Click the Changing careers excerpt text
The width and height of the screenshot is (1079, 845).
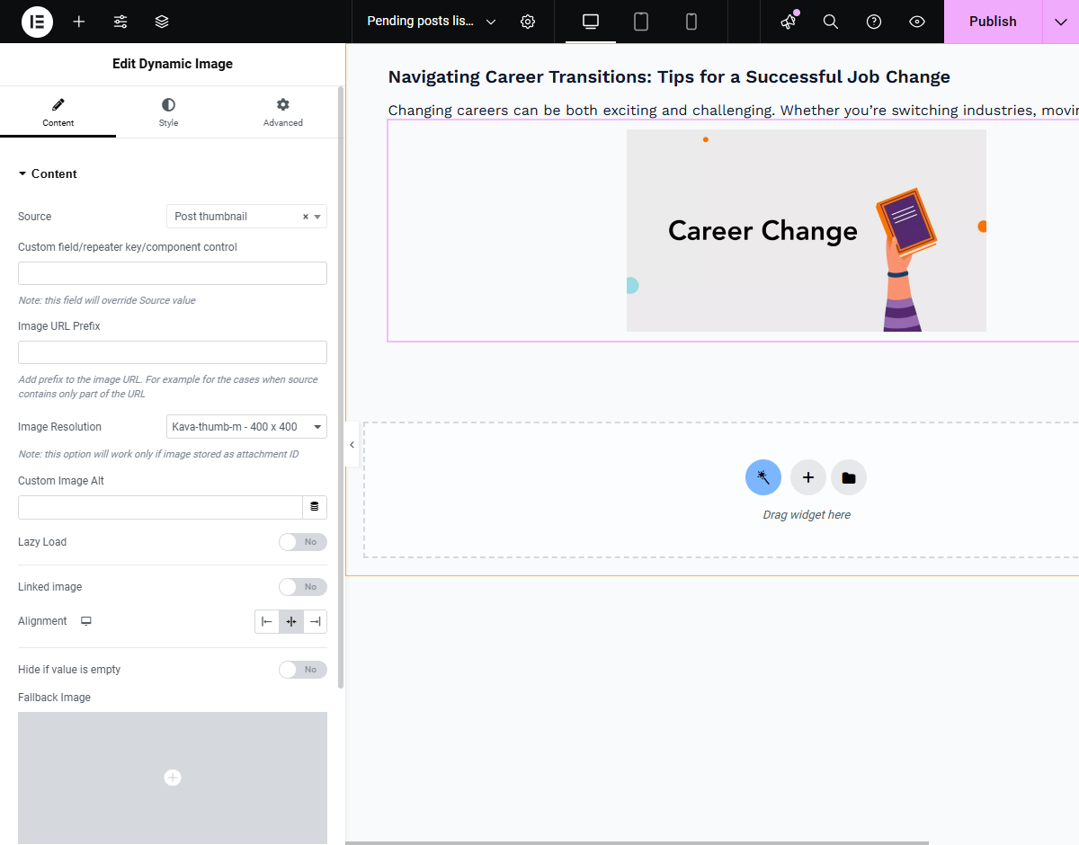click(x=733, y=111)
